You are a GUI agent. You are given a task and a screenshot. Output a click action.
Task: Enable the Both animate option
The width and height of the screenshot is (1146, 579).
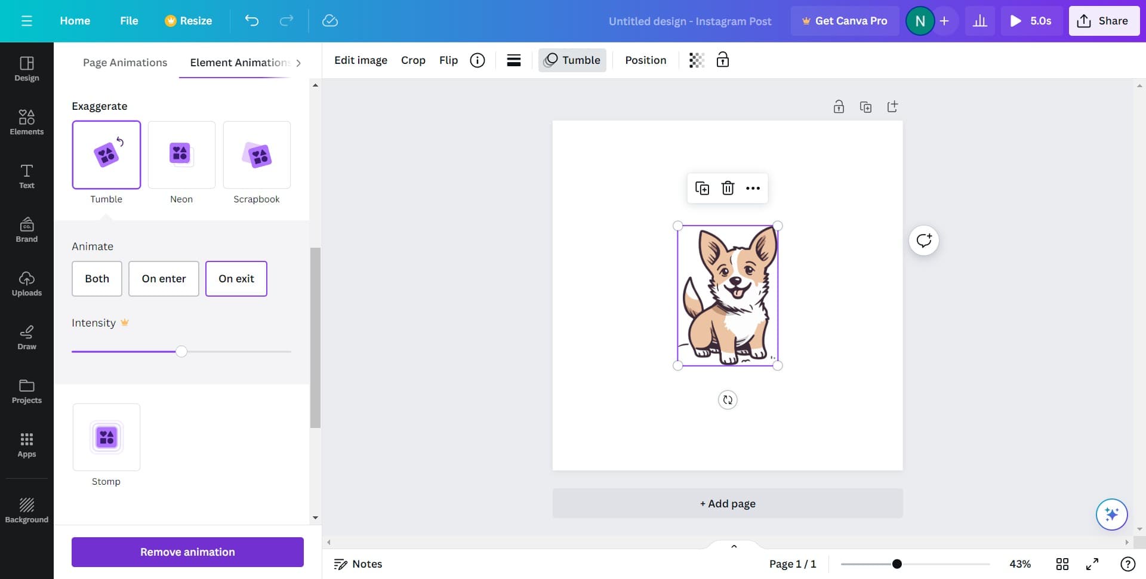pos(97,278)
